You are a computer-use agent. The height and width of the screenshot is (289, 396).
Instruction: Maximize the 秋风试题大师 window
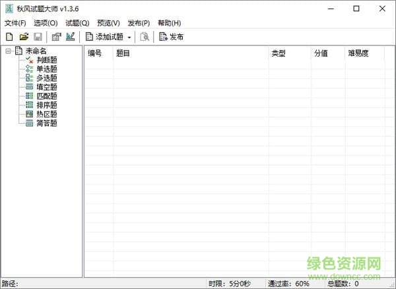[x=356, y=9]
